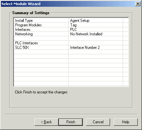Select the Networking row label
This screenshot has width=142, height=130.
click(x=24, y=34)
